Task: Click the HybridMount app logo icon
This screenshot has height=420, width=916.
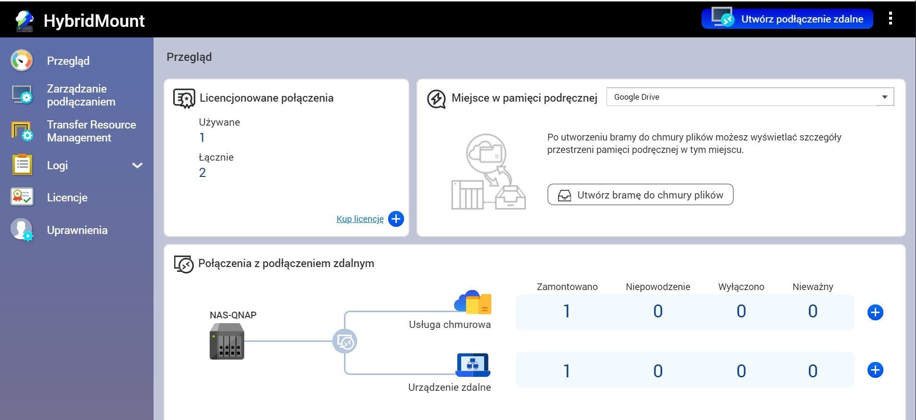Action: pos(24,21)
